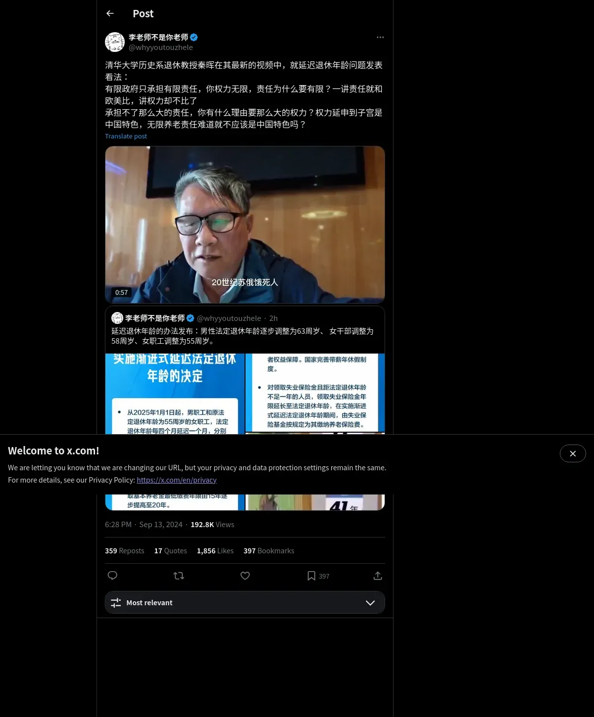Open the @whyyoutouzhele handle under author name
Screen dimensions: 594x717
161,47
